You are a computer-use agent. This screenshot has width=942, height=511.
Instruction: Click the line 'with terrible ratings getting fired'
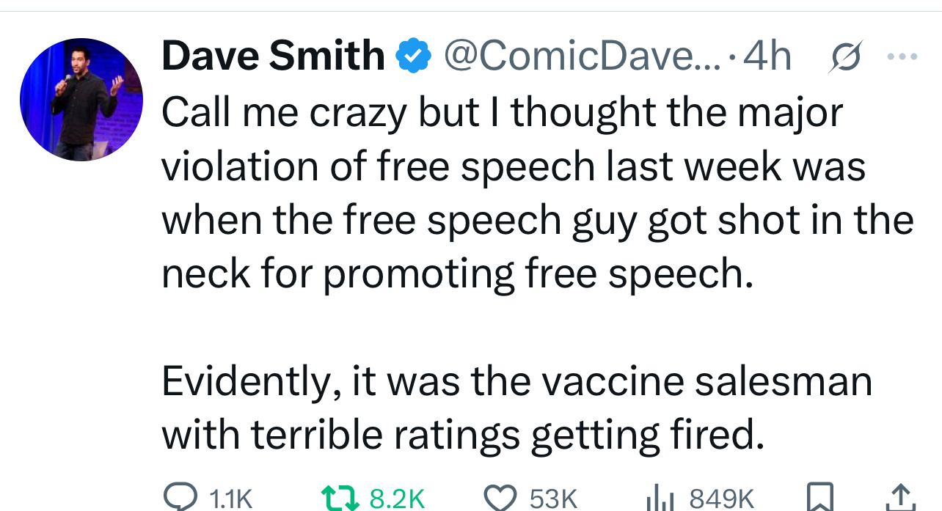(463, 435)
